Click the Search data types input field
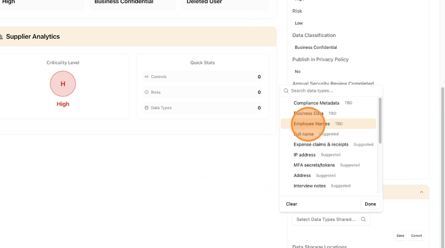445x248 pixels. point(332,91)
